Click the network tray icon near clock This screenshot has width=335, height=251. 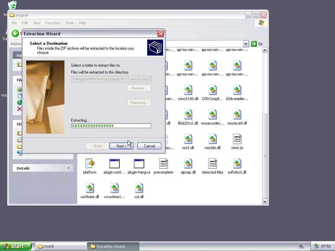pyautogui.click(x=317, y=246)
